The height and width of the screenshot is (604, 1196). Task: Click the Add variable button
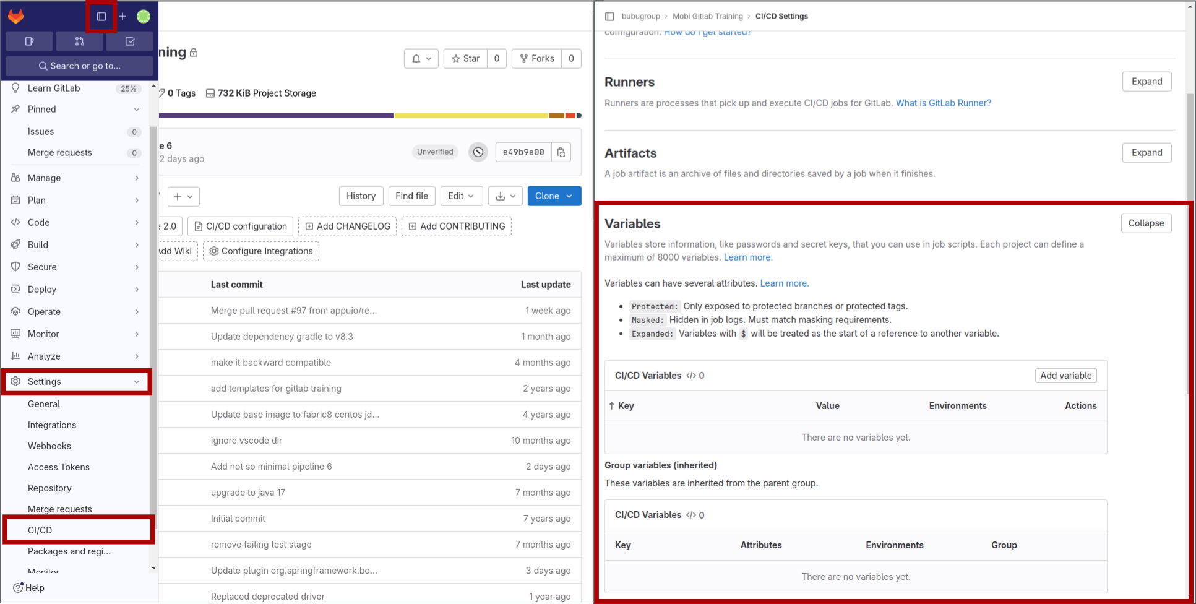[x=1065, y=375]
